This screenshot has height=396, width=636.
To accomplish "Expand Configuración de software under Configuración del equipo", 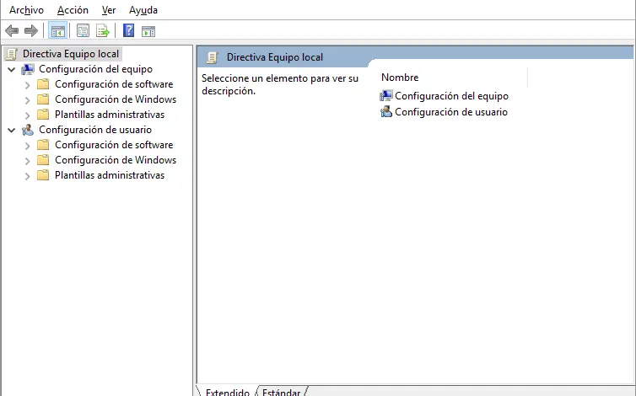I will 27,85.
